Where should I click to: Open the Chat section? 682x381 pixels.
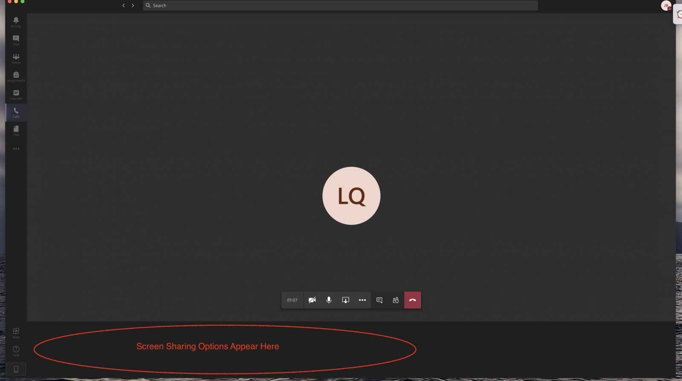pos(16,40)
